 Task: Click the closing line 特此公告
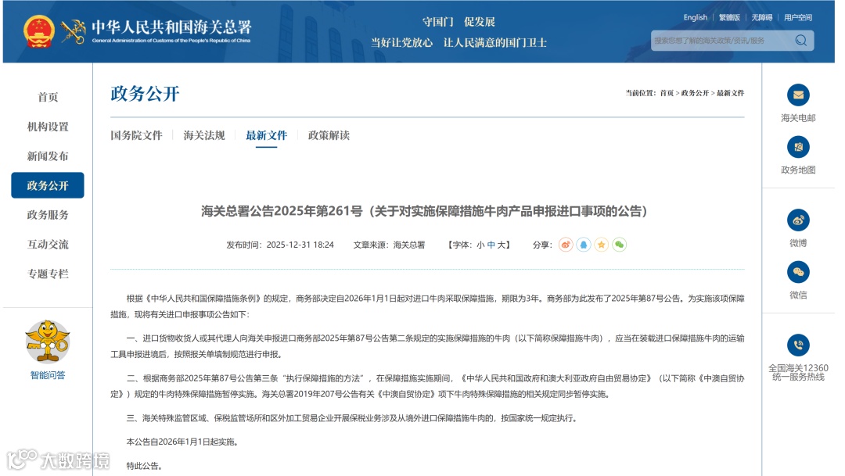click(x=144, y=466)
